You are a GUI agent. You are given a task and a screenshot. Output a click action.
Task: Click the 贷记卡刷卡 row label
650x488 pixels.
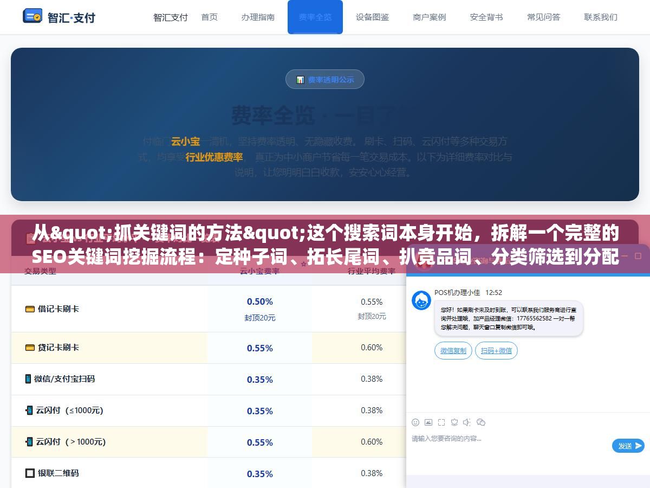[58, 348]
